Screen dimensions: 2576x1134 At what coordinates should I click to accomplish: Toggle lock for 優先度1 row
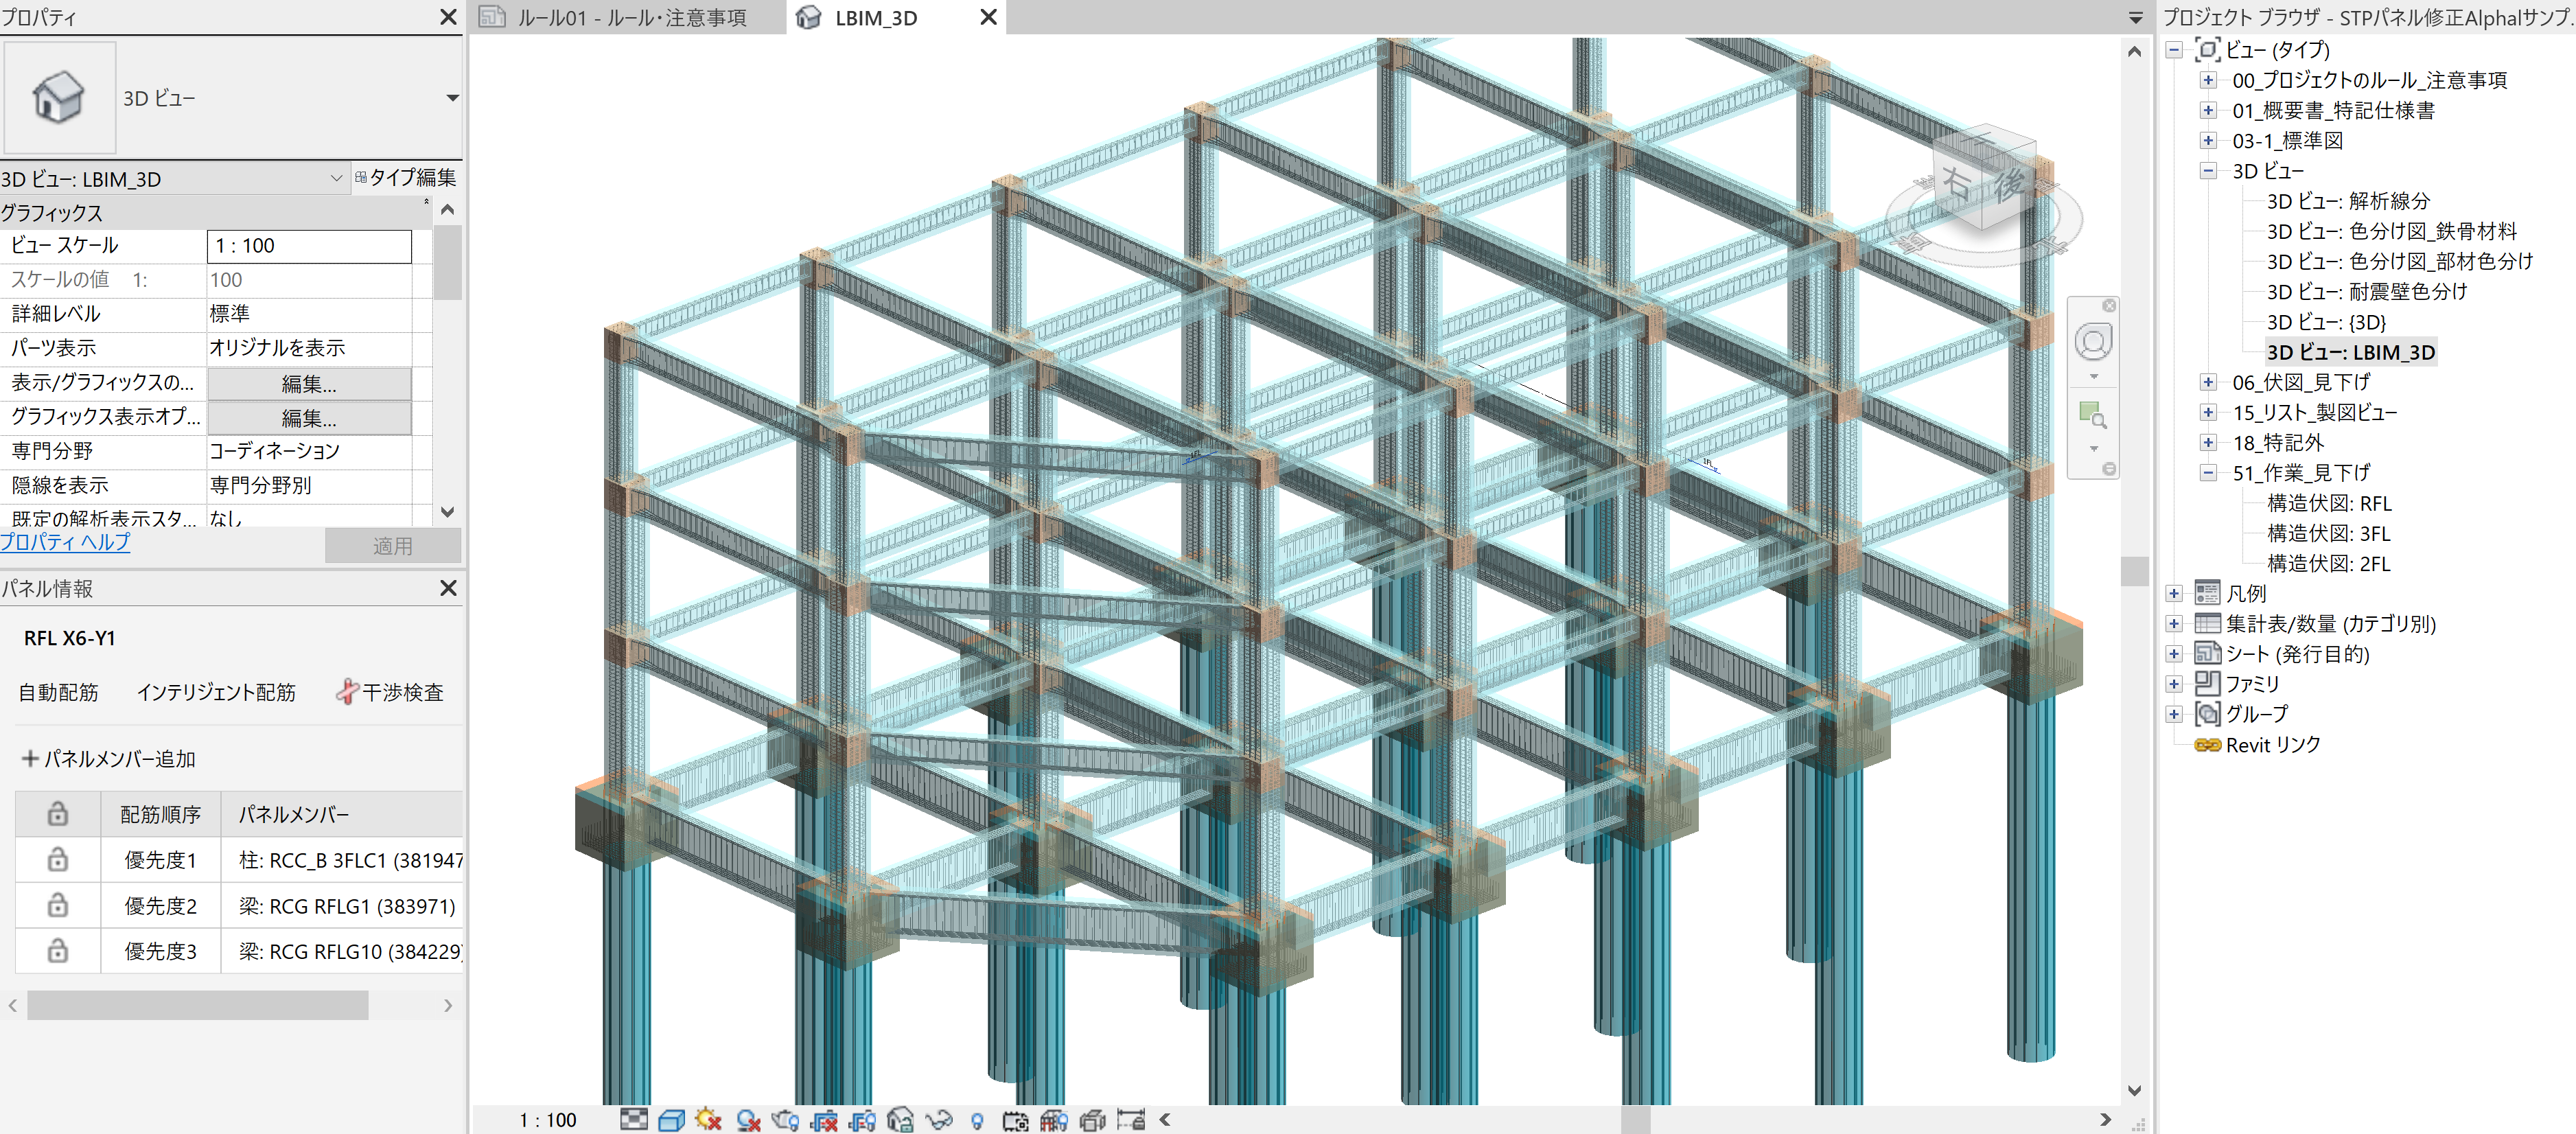coord(58,860)
